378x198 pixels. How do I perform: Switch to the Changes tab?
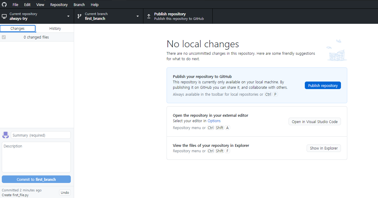coord(18,29)
